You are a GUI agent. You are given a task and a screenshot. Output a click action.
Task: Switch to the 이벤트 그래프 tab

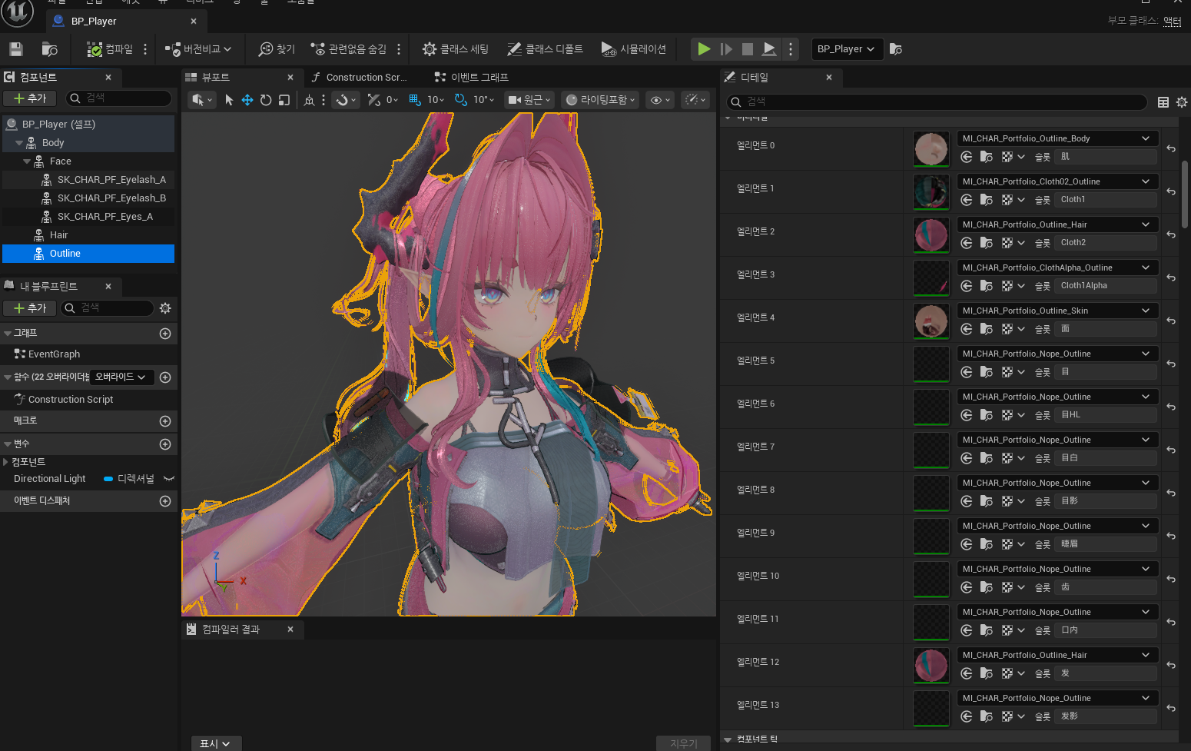tap(472, 78)
